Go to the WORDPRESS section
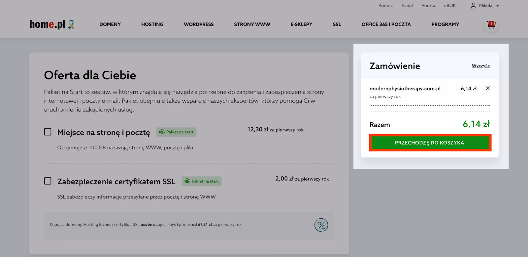This screenshot has width=528, height=257. click(x=199, y=24)
